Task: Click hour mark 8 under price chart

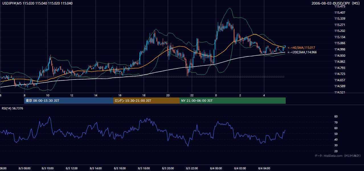Action: pyautogui.click(x=24, y=95)
